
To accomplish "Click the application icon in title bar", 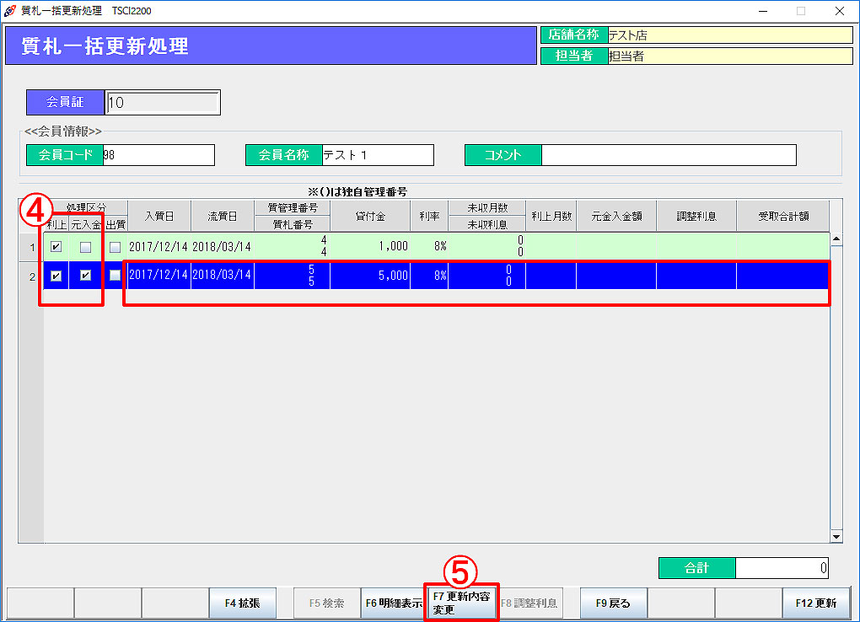I will click(10, 11).
